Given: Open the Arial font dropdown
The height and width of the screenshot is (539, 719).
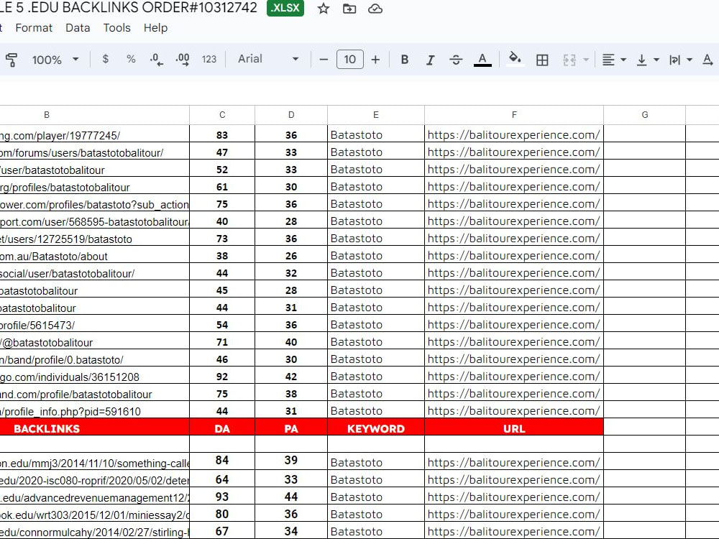Looking at the screenshot, I should click(268, 59).
